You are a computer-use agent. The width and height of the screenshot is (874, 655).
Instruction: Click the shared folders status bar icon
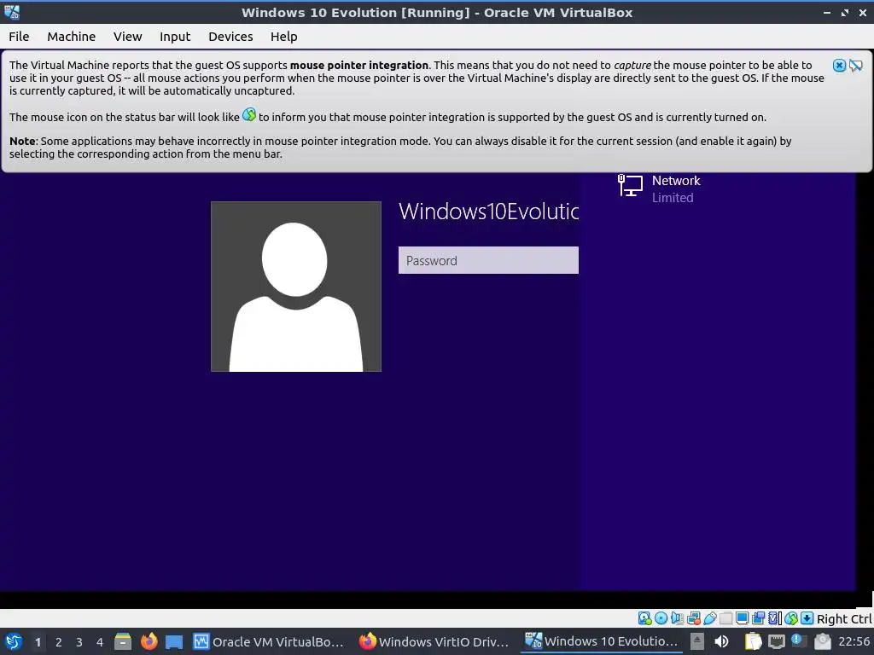pos(725,618)
